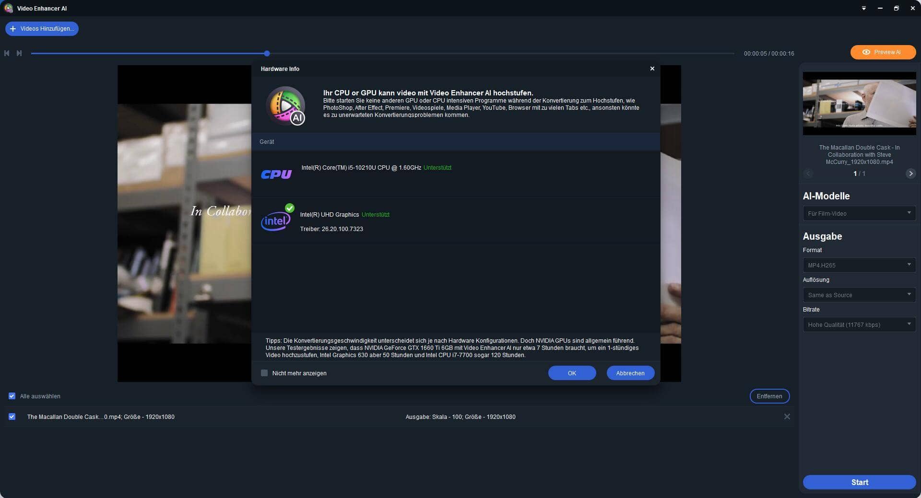
Task: Open Bitrate dropdown Hohe Qualität
Action: point(859,324)
